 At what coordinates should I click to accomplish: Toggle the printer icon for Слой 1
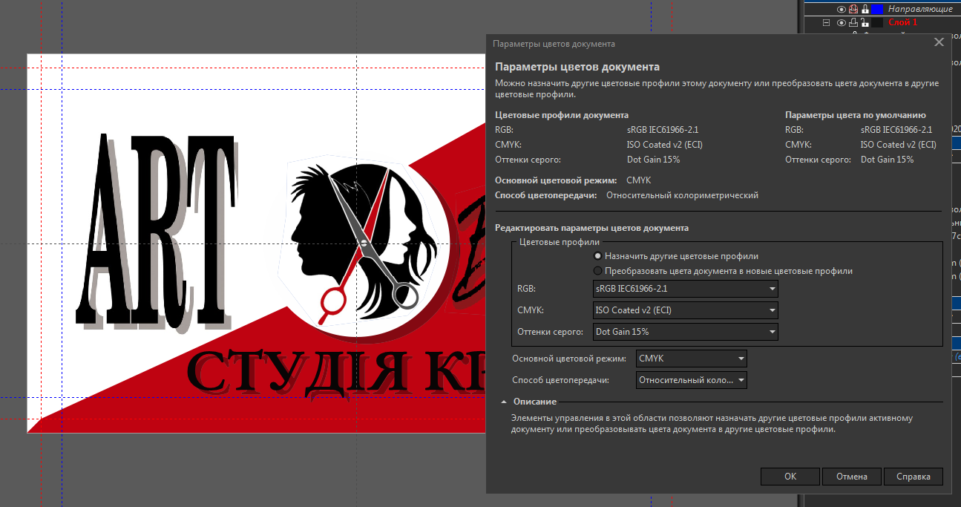[x=853, y=23]
